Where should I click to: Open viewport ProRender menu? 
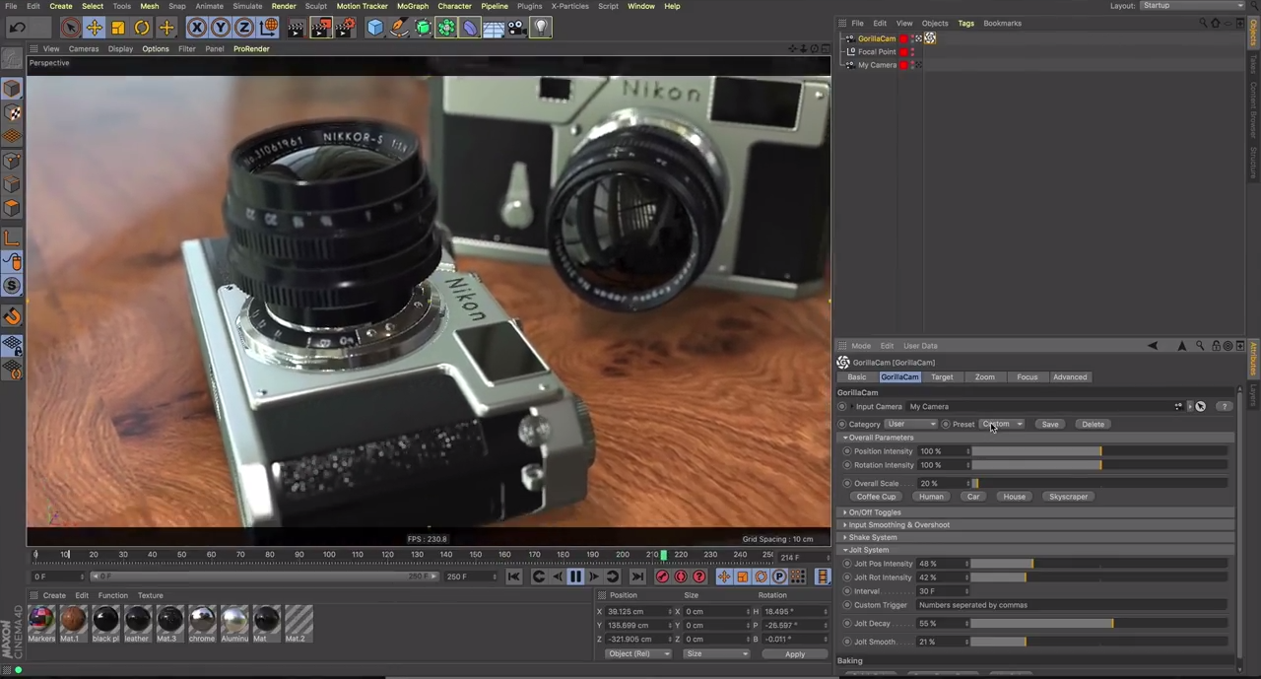(x=251, y=48)
